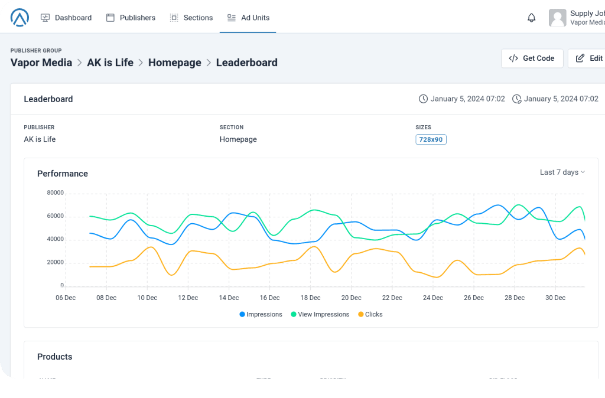This screenshot has width=605, height=398.
Task: Click Supply user name in header
Action: point(587,14)
